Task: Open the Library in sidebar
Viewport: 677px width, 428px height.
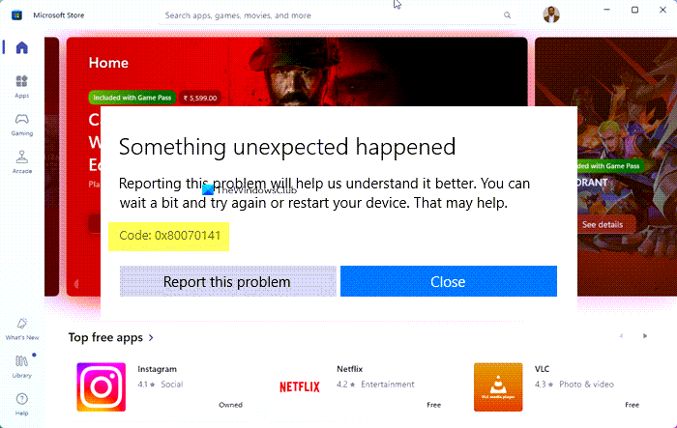Action: click(x=21, y=363)
